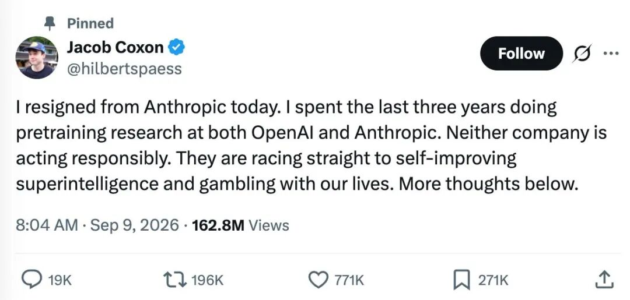Click the pin icon next to Pinned
The image size is (630, 300).
[50, 23]
